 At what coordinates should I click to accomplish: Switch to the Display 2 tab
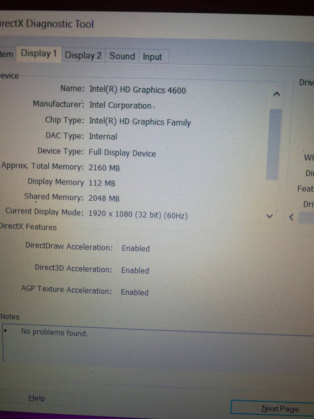click(x=83, y=55)
